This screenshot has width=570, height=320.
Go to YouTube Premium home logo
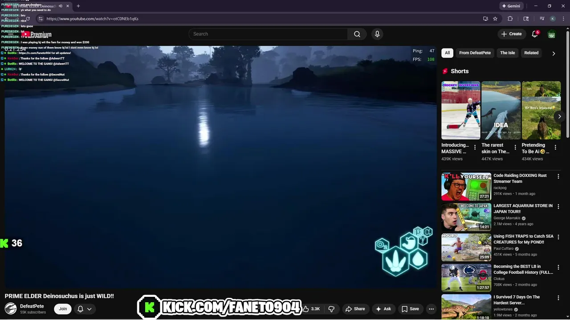[37, 34]
